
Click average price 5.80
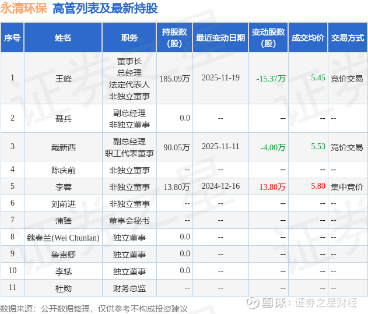[318, 186]
